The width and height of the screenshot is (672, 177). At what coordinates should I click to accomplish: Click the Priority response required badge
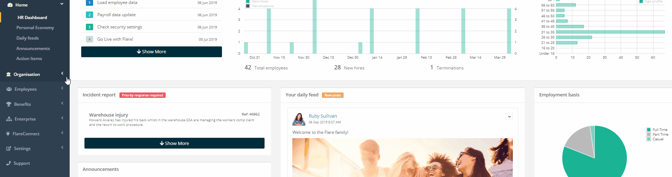[x=143, y=95]
